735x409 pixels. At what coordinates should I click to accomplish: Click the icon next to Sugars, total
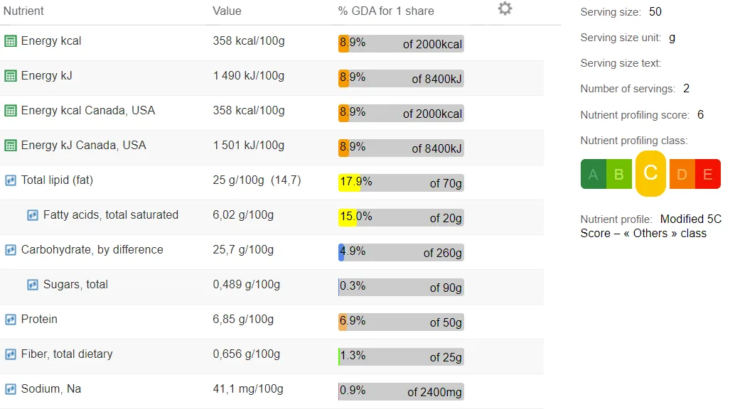(x=33, y=284)
